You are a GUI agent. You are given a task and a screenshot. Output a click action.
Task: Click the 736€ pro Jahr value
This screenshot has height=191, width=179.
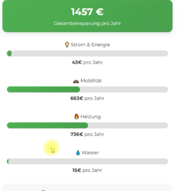coord(87,134)
